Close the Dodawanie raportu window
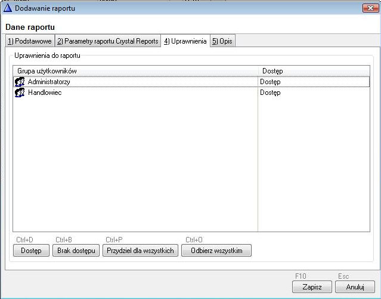 (370, 7)
